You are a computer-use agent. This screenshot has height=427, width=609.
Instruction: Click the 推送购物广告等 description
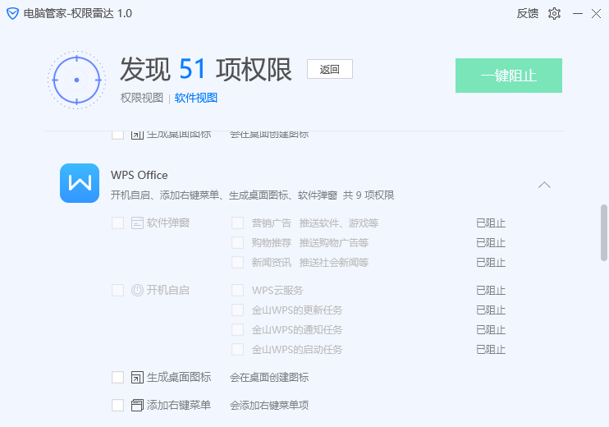[x=333, y=243]
